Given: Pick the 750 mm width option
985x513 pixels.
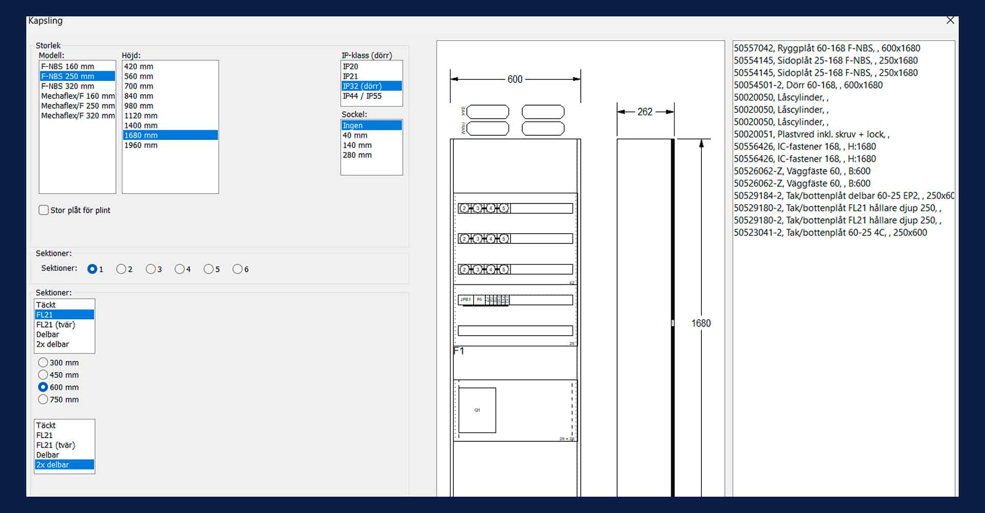Looking at the screenshot, I should (x=43, y=400).
